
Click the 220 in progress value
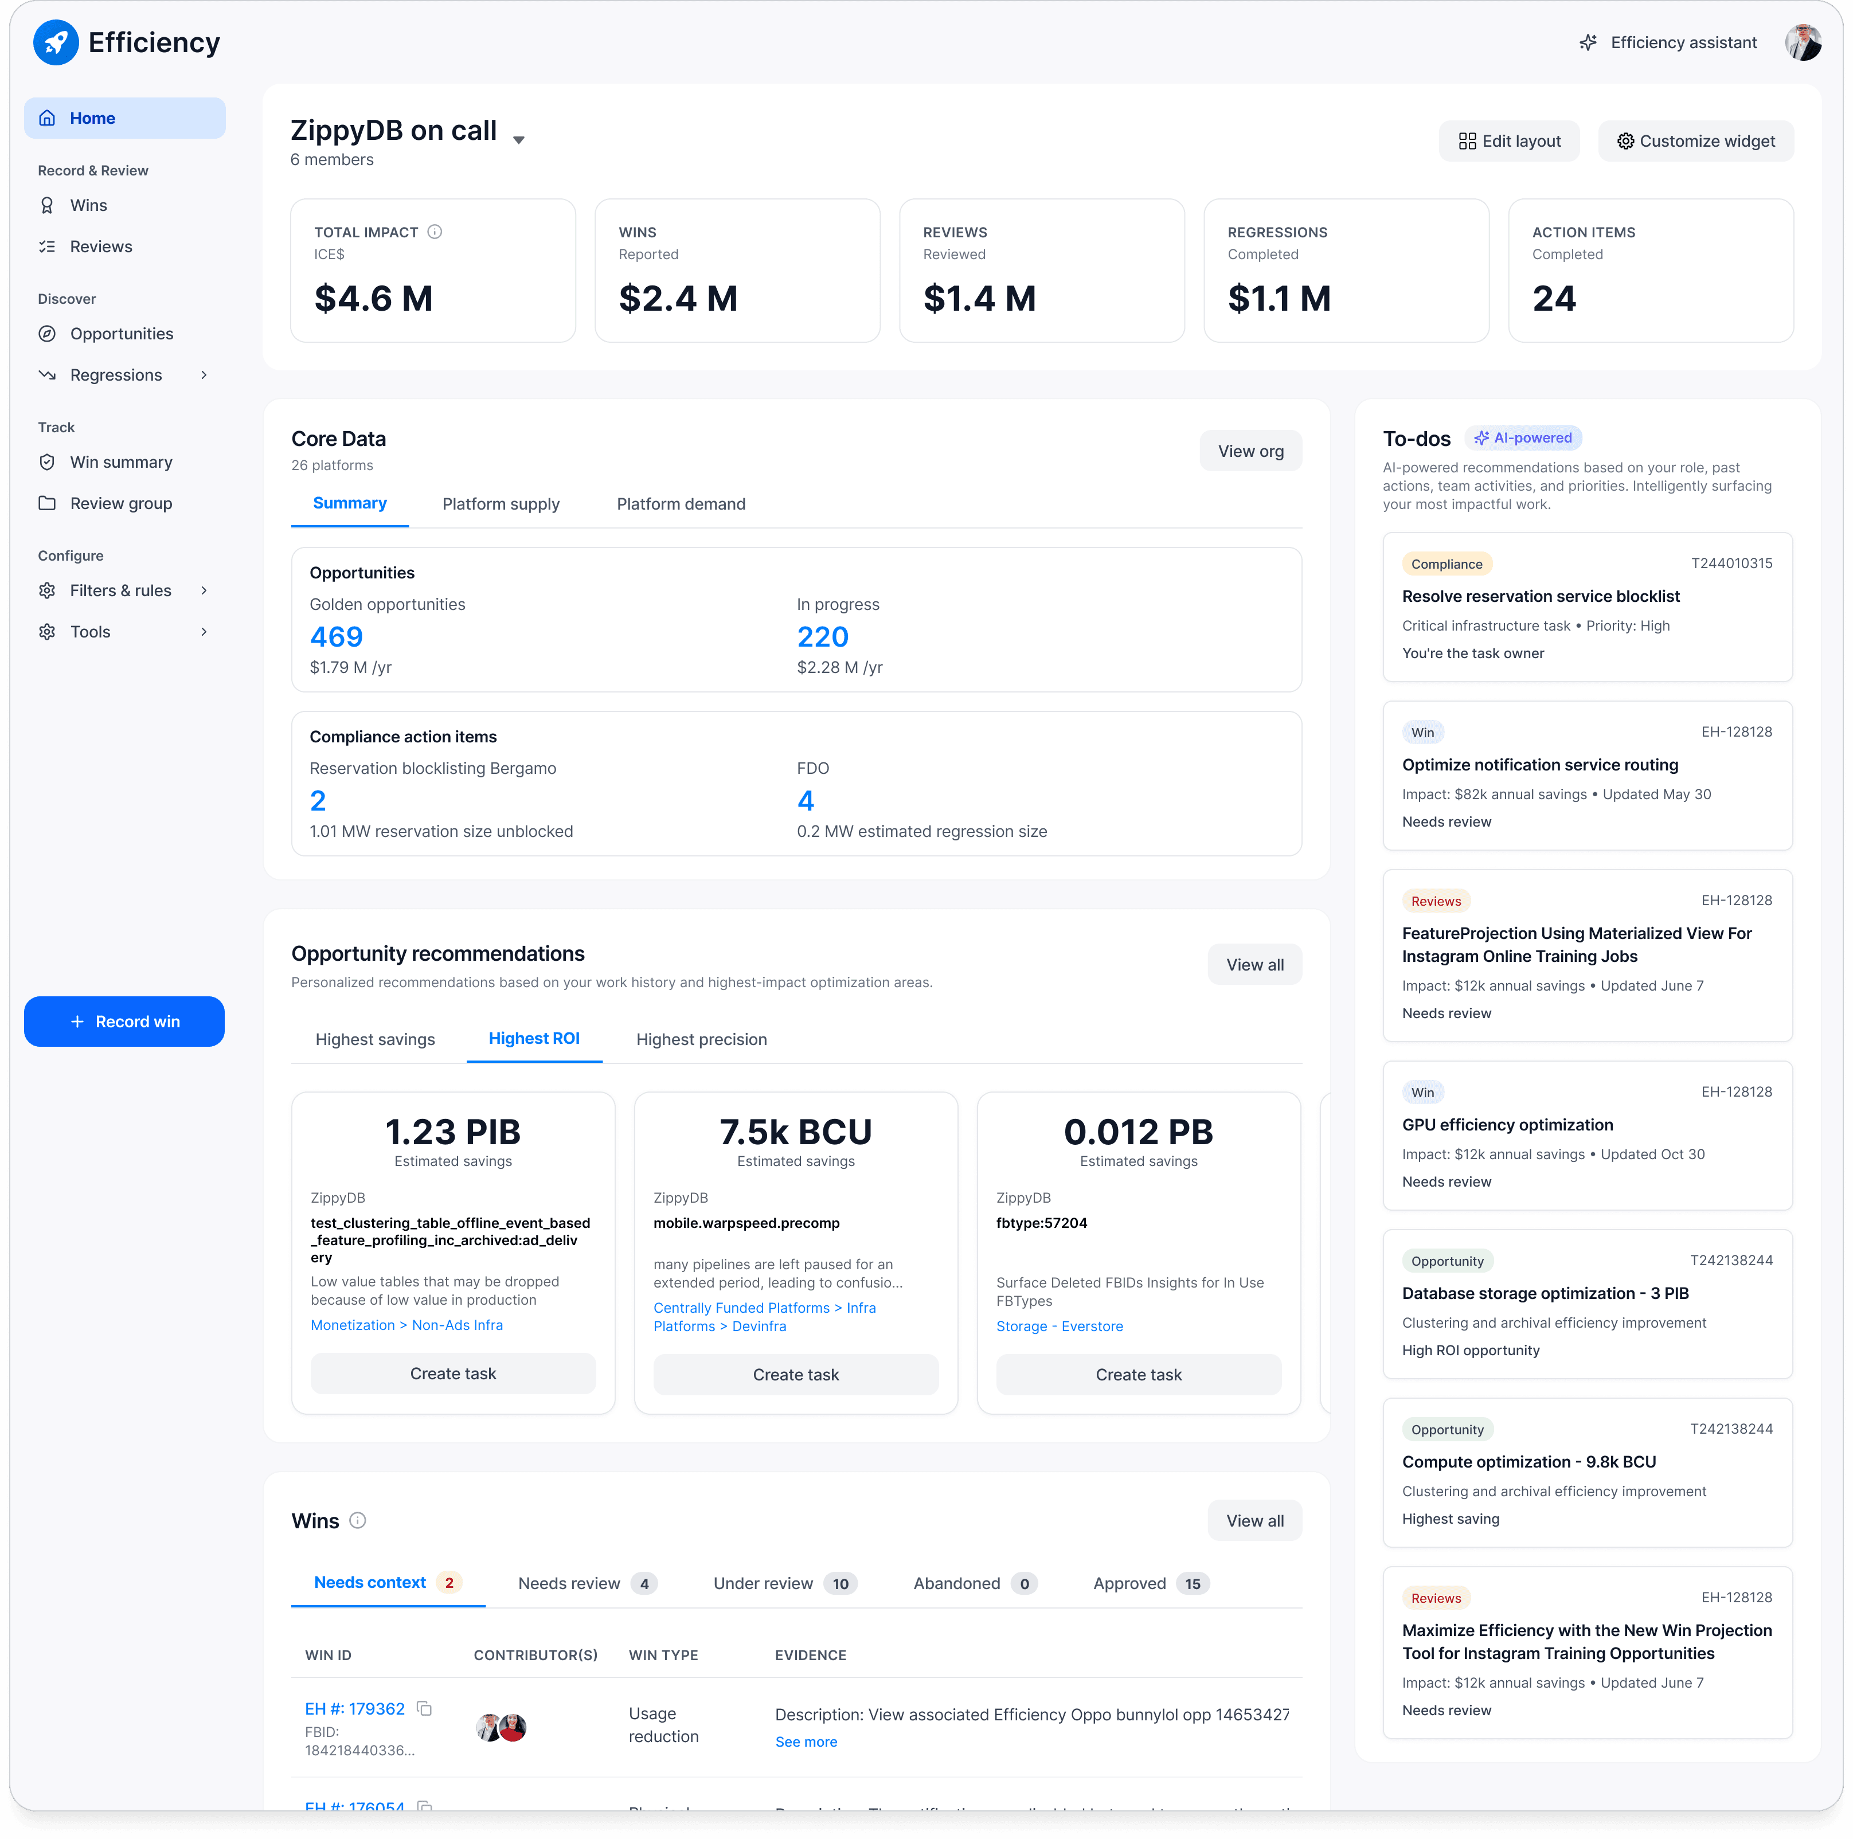(823, 637)
